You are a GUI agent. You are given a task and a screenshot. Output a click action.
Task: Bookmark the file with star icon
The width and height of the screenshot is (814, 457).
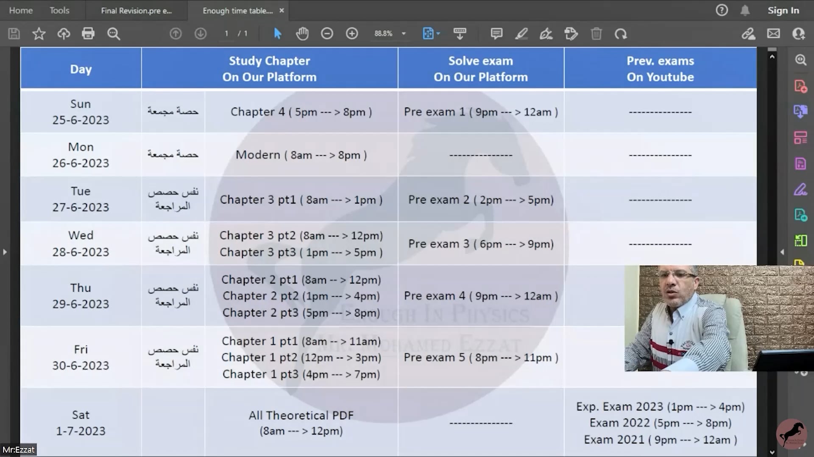[x=39, y=33]
